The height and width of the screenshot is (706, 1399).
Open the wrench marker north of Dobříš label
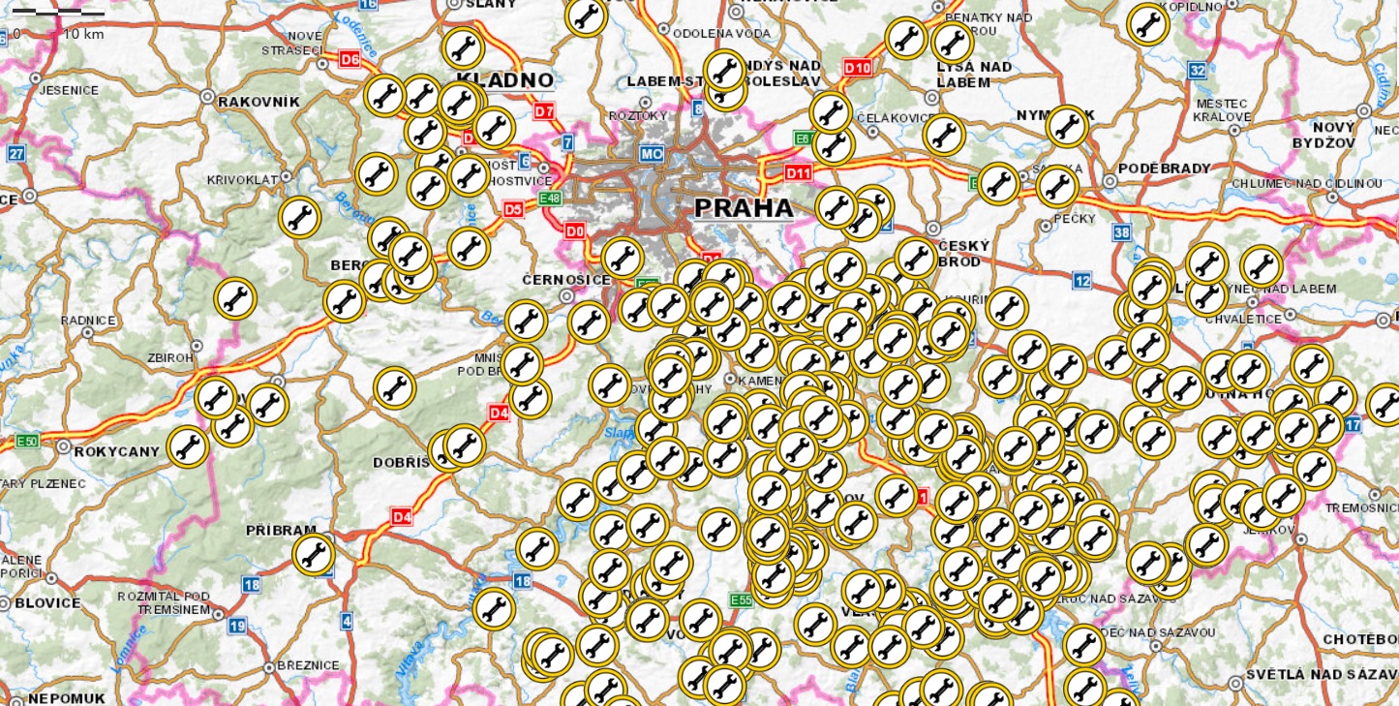coord(393,387)
